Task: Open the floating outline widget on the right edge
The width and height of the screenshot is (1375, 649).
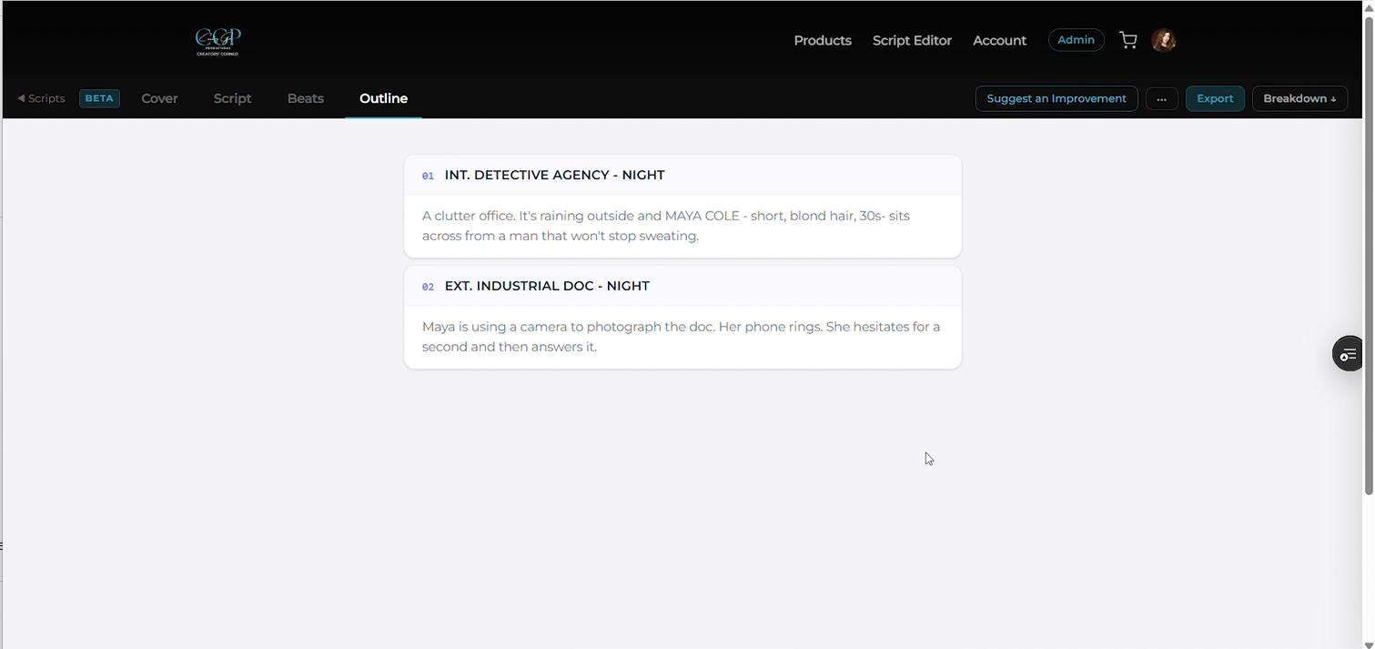Action: (x=1348, y=353)
